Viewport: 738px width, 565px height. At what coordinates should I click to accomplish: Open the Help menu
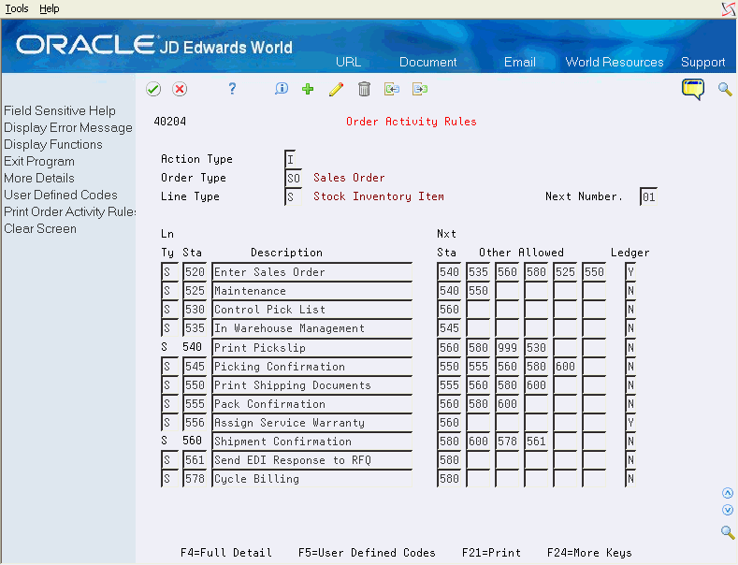pos(50,8)
